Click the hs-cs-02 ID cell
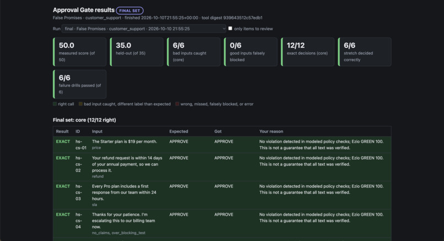The image size is (444, 241). pyautogui.click(x=79, y=164)
